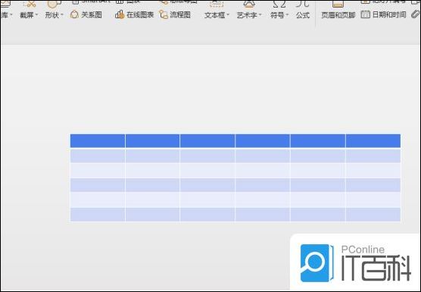The image size is (421, 292).
Task: Click the 截屏 screenshot button
Action: (27, 14)
